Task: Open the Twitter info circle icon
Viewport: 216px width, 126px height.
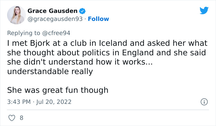Action: [x=204, y=101]
